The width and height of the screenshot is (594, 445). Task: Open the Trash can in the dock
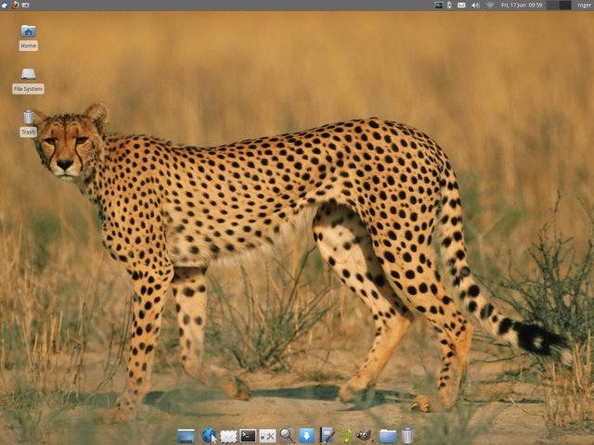pyautogui.click(x=407, y=436)
